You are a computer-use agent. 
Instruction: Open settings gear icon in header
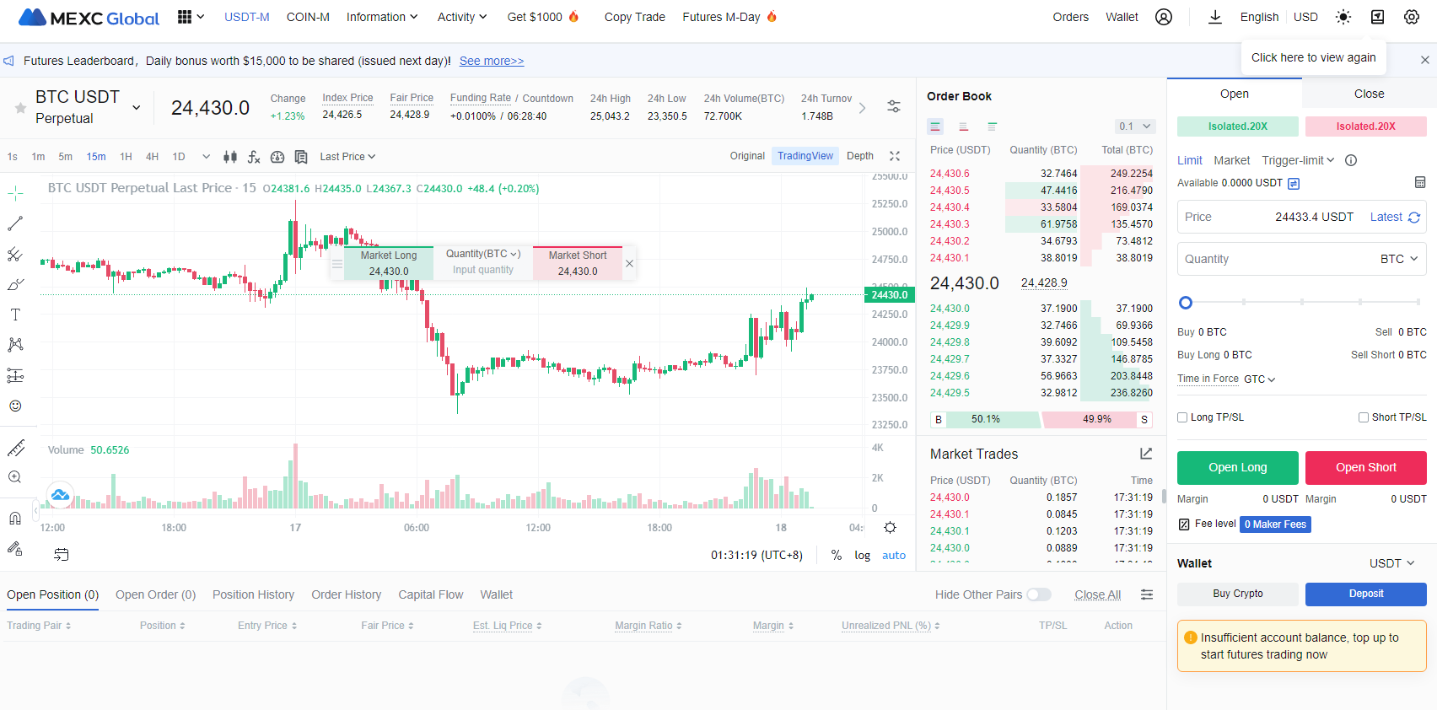[1412, 17]
